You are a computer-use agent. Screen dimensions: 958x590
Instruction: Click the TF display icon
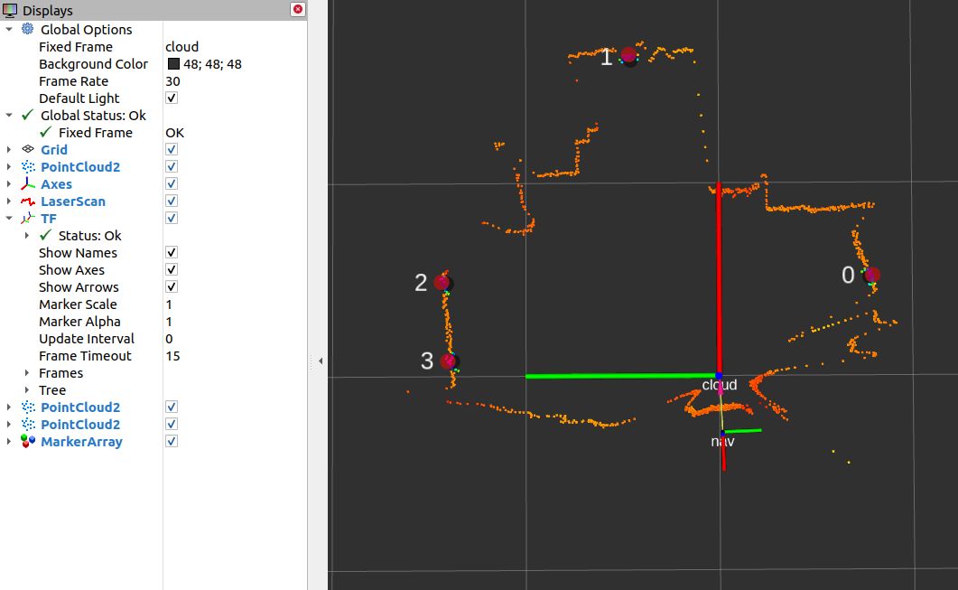click(x=27, y=218)
